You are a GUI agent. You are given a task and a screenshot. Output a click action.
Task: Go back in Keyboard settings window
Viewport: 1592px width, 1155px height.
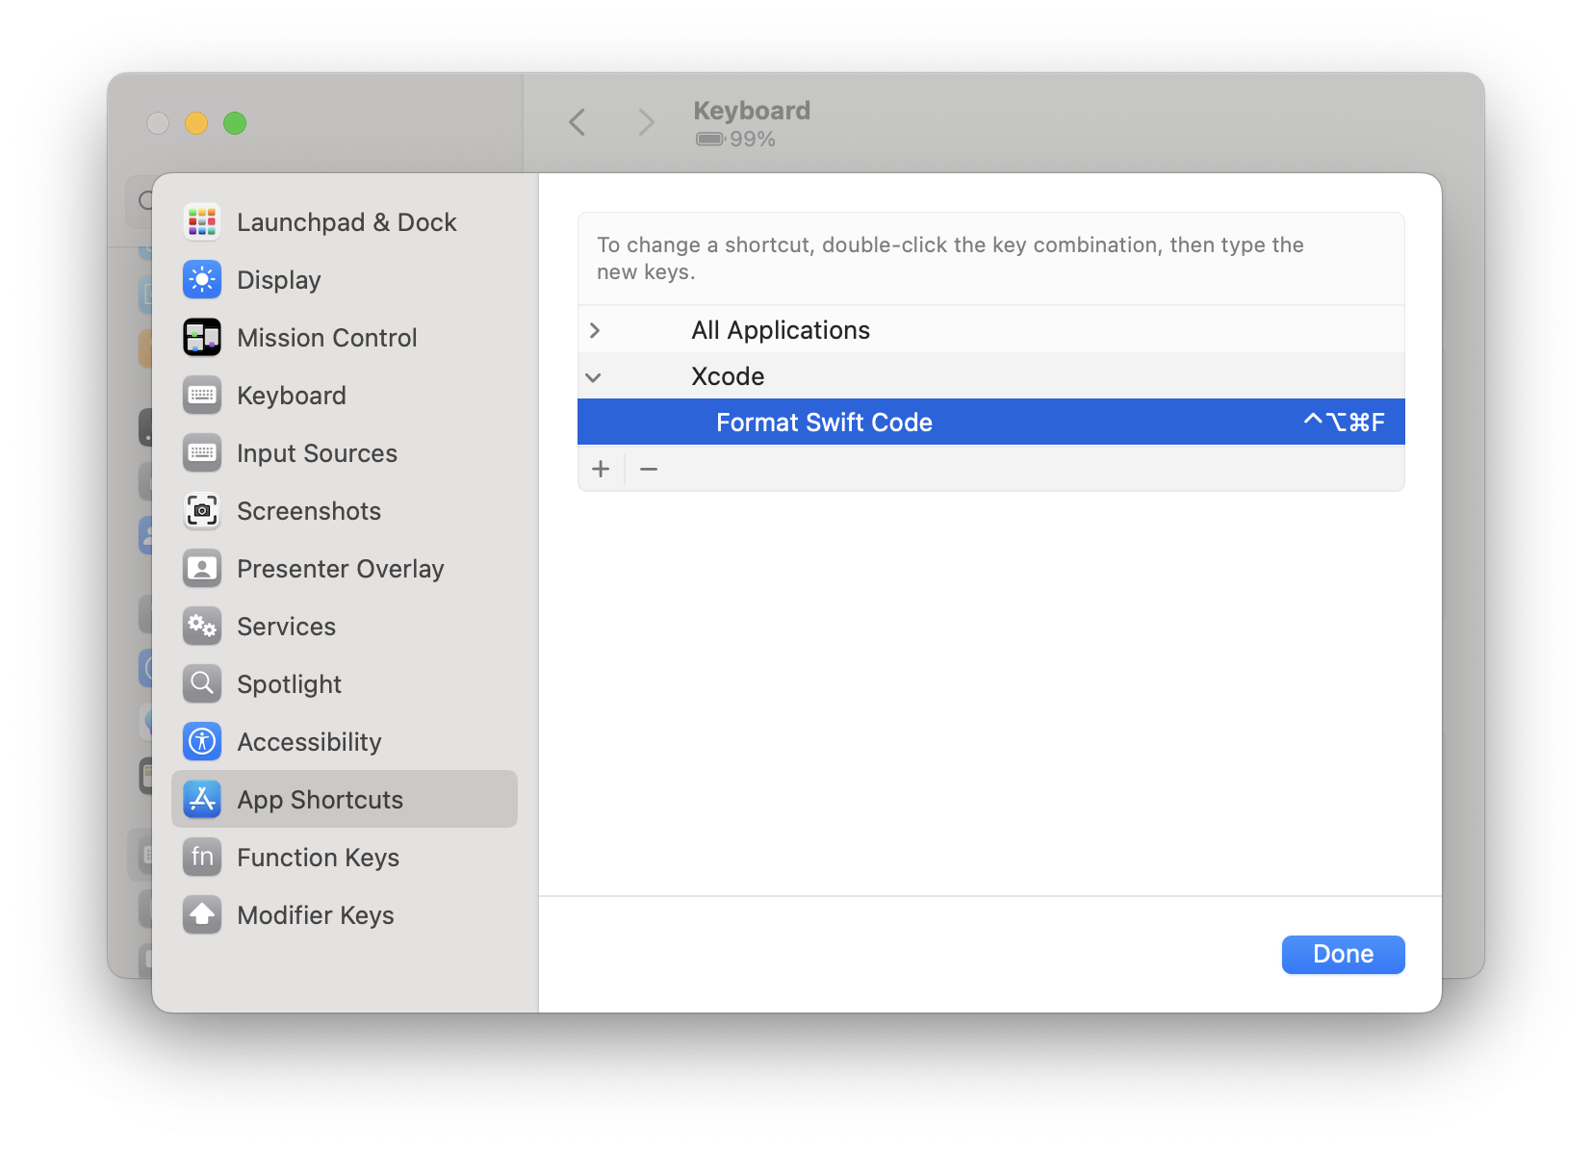[578, 122]
